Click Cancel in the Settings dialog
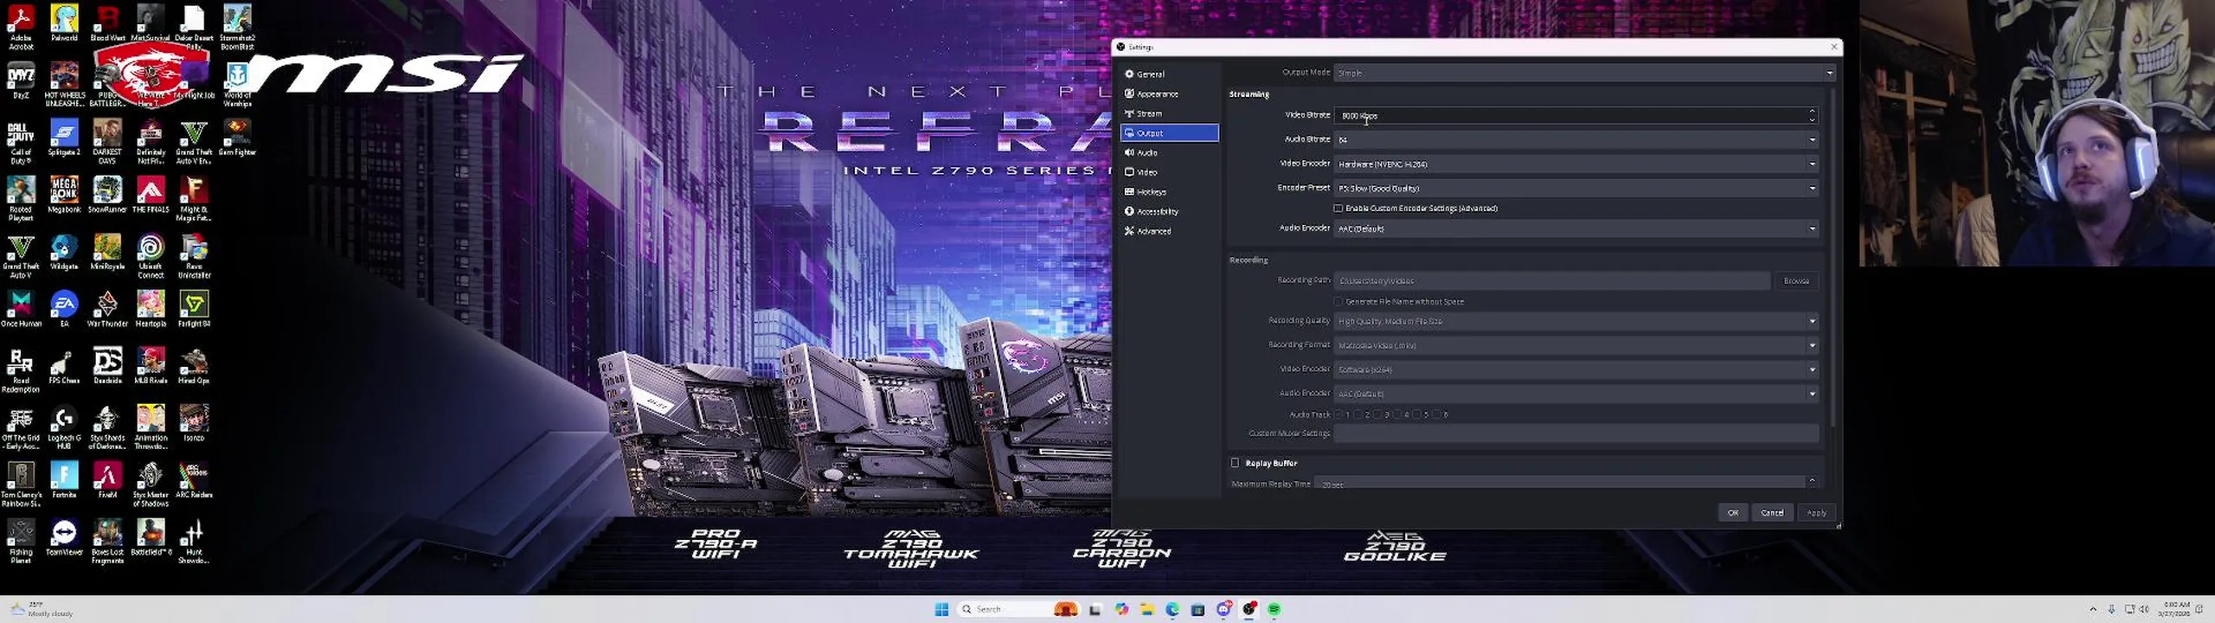The image size is (2215, 623). point(1772,513)
